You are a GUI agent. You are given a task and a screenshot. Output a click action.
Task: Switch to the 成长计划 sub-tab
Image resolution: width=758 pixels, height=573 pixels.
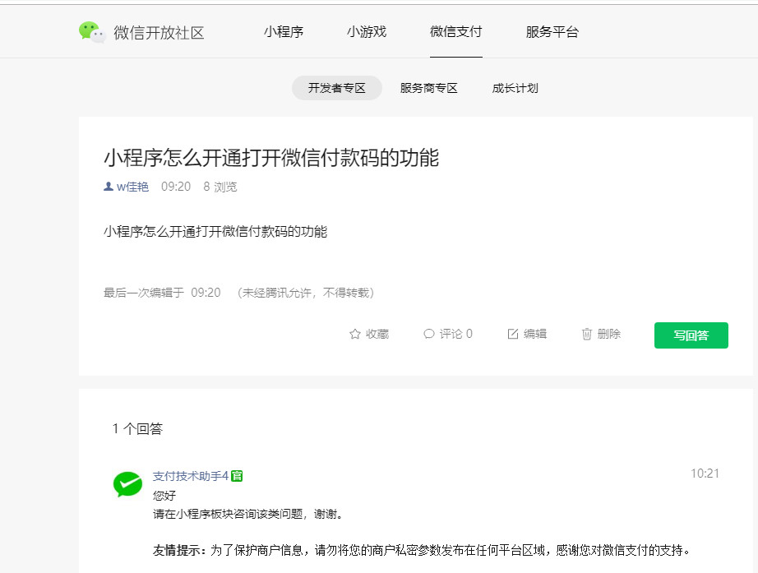pyautogui.click(x=515, y=88)
